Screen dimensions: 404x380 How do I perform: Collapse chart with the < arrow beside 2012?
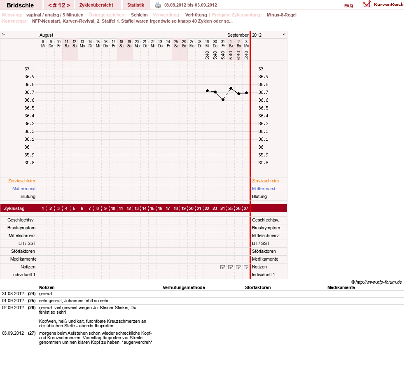(284, 34)
